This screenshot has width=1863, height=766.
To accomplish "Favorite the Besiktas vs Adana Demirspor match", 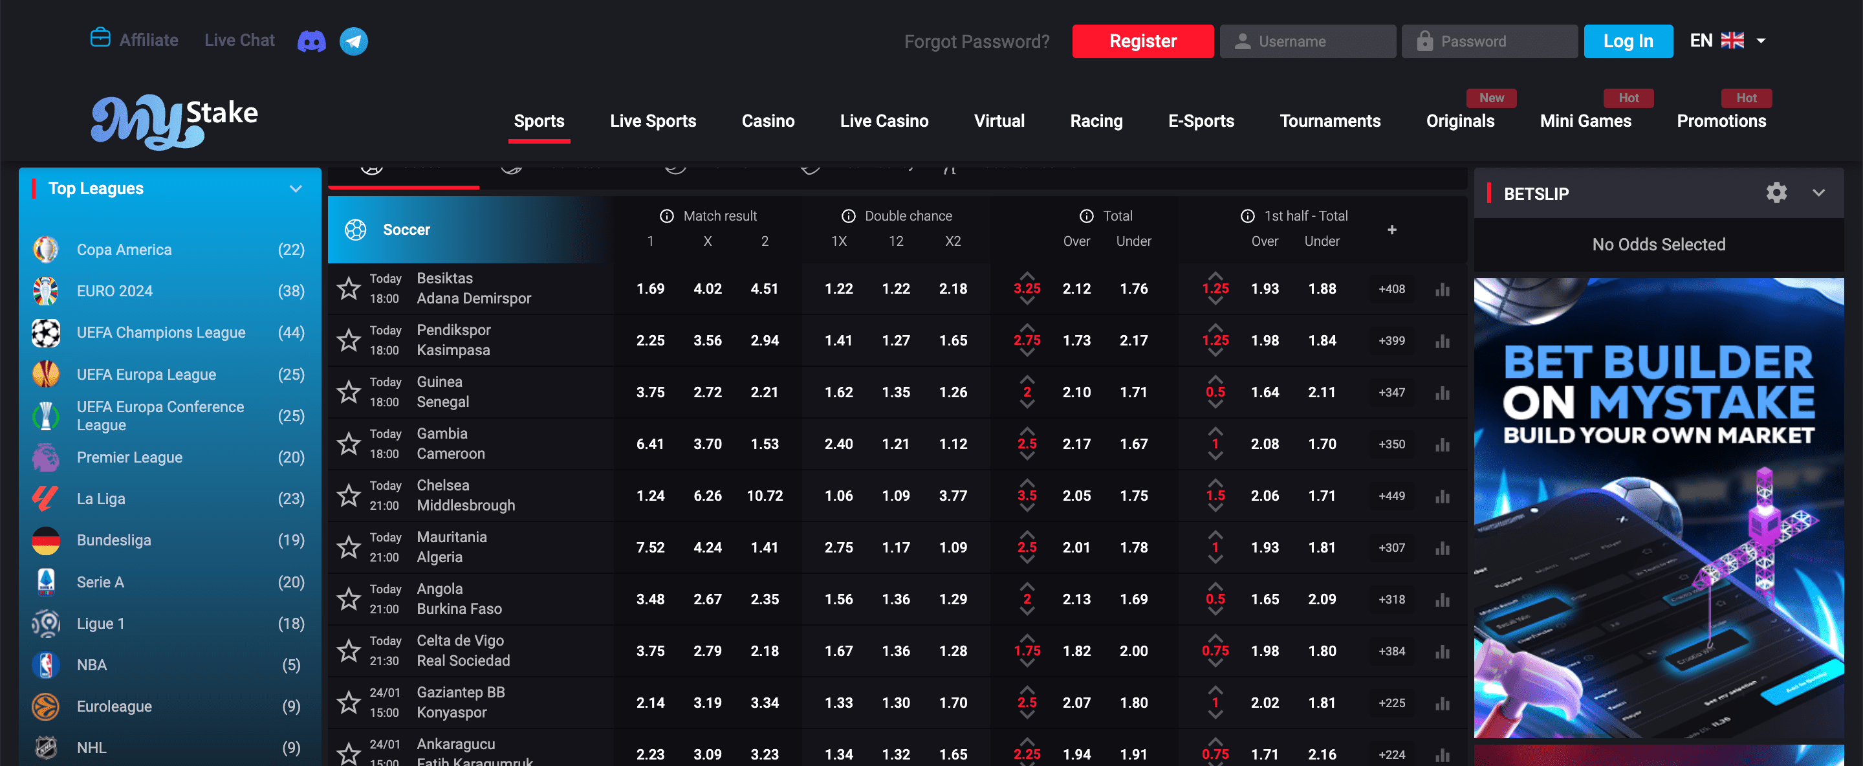I will [349, 288].
